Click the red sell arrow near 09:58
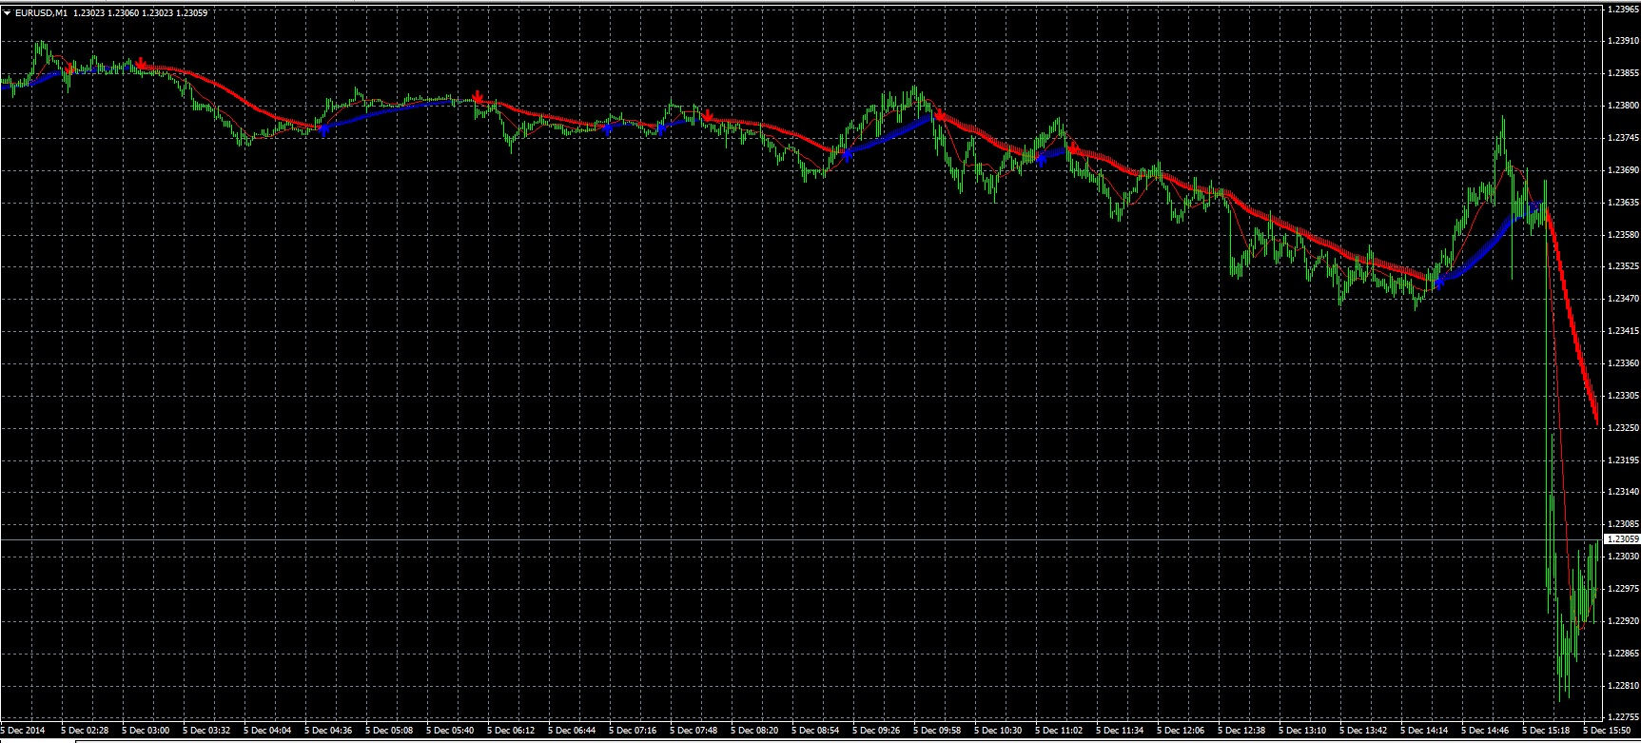The image size is (1641, 743). 939,115
